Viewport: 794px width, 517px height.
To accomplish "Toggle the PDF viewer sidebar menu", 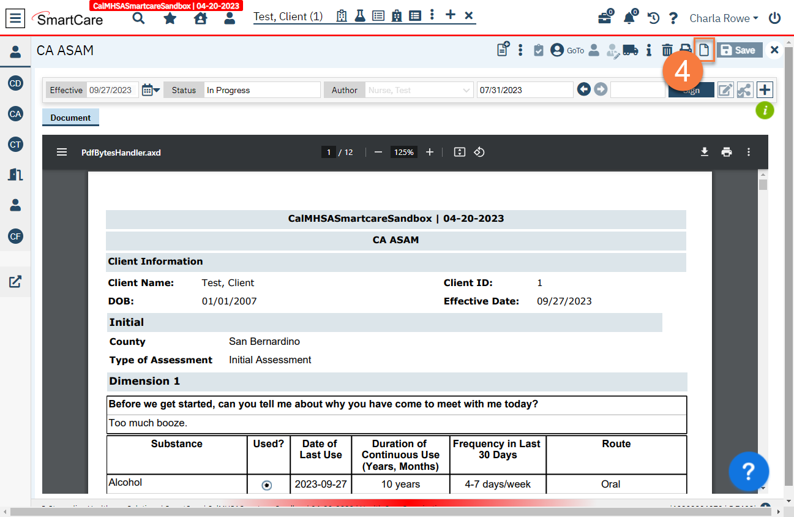I will 62,152.
